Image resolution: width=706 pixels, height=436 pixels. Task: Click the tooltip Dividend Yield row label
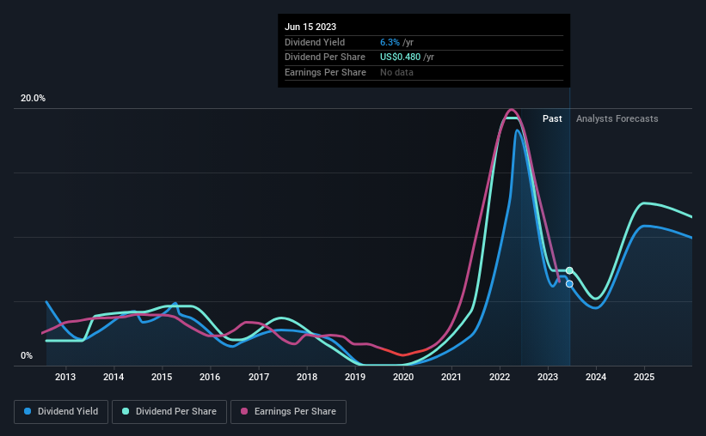click(x=315, y=42)
